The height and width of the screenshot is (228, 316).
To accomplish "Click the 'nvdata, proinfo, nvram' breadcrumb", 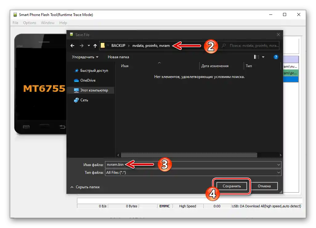I will (x=151, y=46).
